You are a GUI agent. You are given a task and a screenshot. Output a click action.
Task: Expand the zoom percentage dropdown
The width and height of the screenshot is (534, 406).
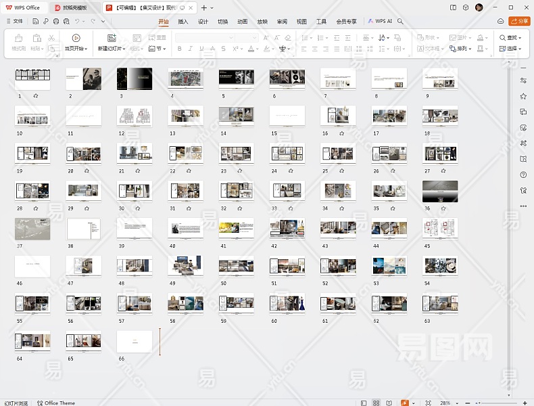click(x=458, y=403)
